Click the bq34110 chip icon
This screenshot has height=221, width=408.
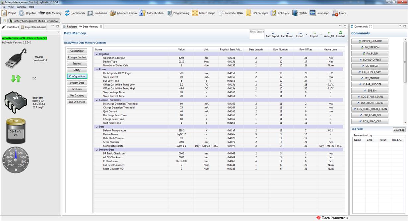[16, 102]
